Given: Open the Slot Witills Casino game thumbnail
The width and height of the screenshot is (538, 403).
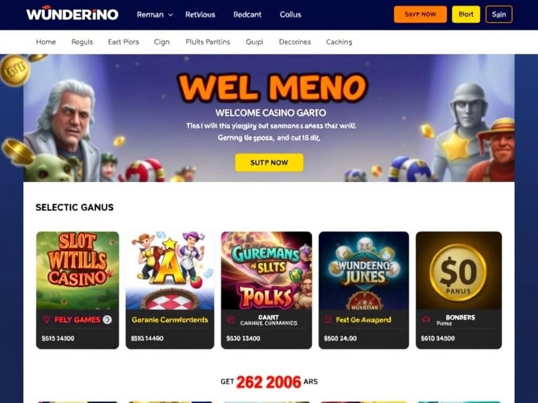Looking at the screenshot, I should click(78, 271).
